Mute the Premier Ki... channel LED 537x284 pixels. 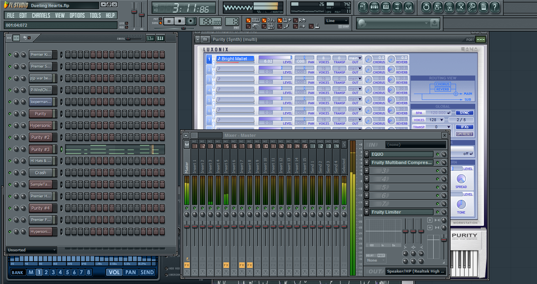pyautogui.click(x=10, y=55)
